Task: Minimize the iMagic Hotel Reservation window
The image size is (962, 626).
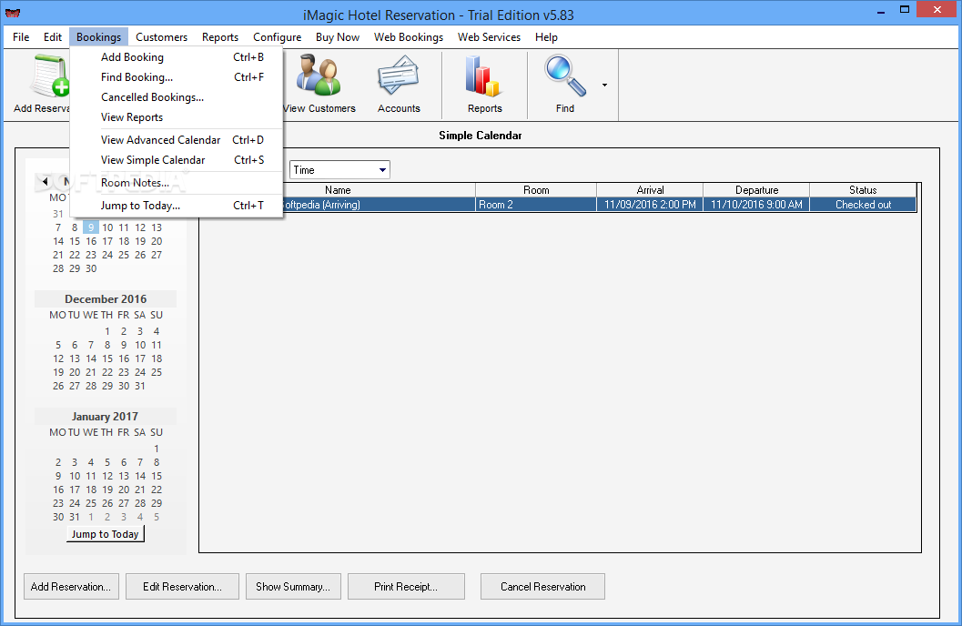Action: (x=881, y=11)
